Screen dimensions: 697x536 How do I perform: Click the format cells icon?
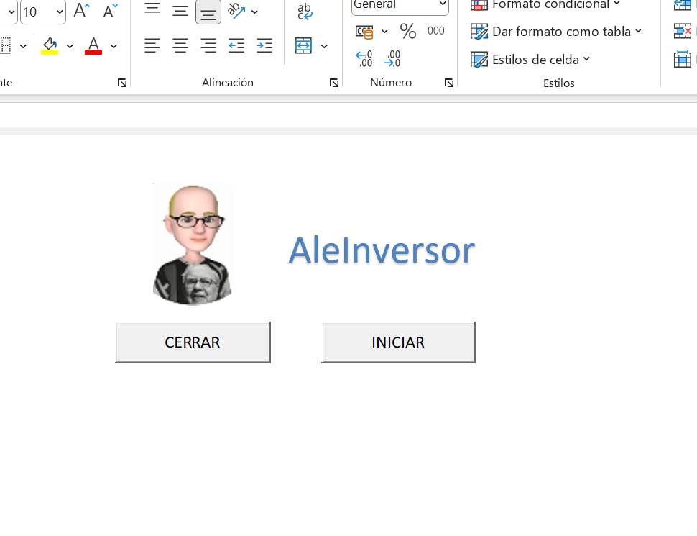pos(683,59)
